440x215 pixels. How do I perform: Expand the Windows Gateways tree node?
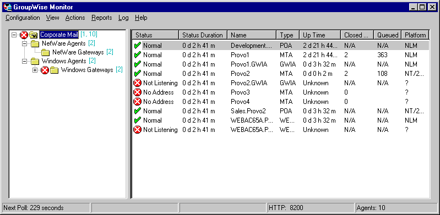point(35,70)
